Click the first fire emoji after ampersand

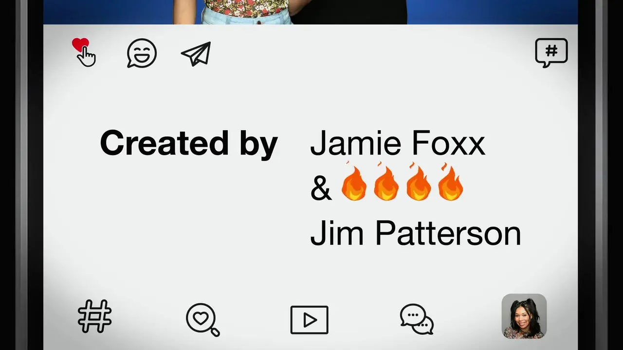(x=354, y=182)
